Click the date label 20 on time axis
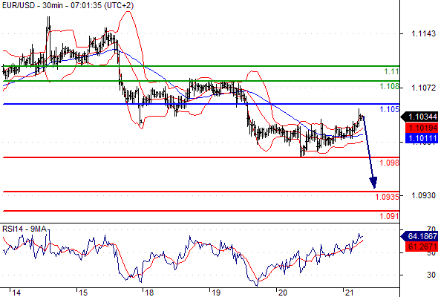438x297 pixels. tap(282, 293)
